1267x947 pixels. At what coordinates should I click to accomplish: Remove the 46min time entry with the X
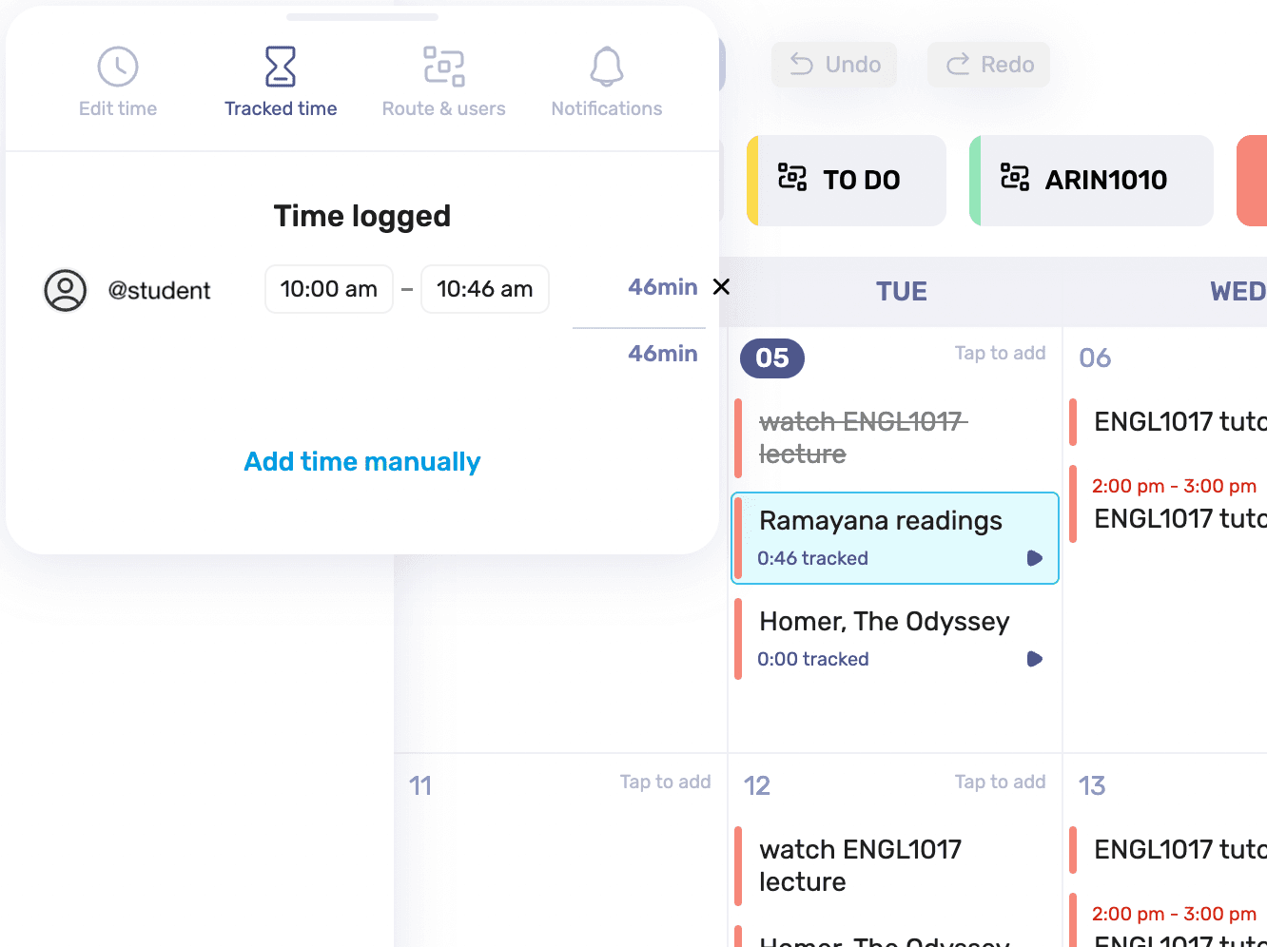tap(721, 286)
